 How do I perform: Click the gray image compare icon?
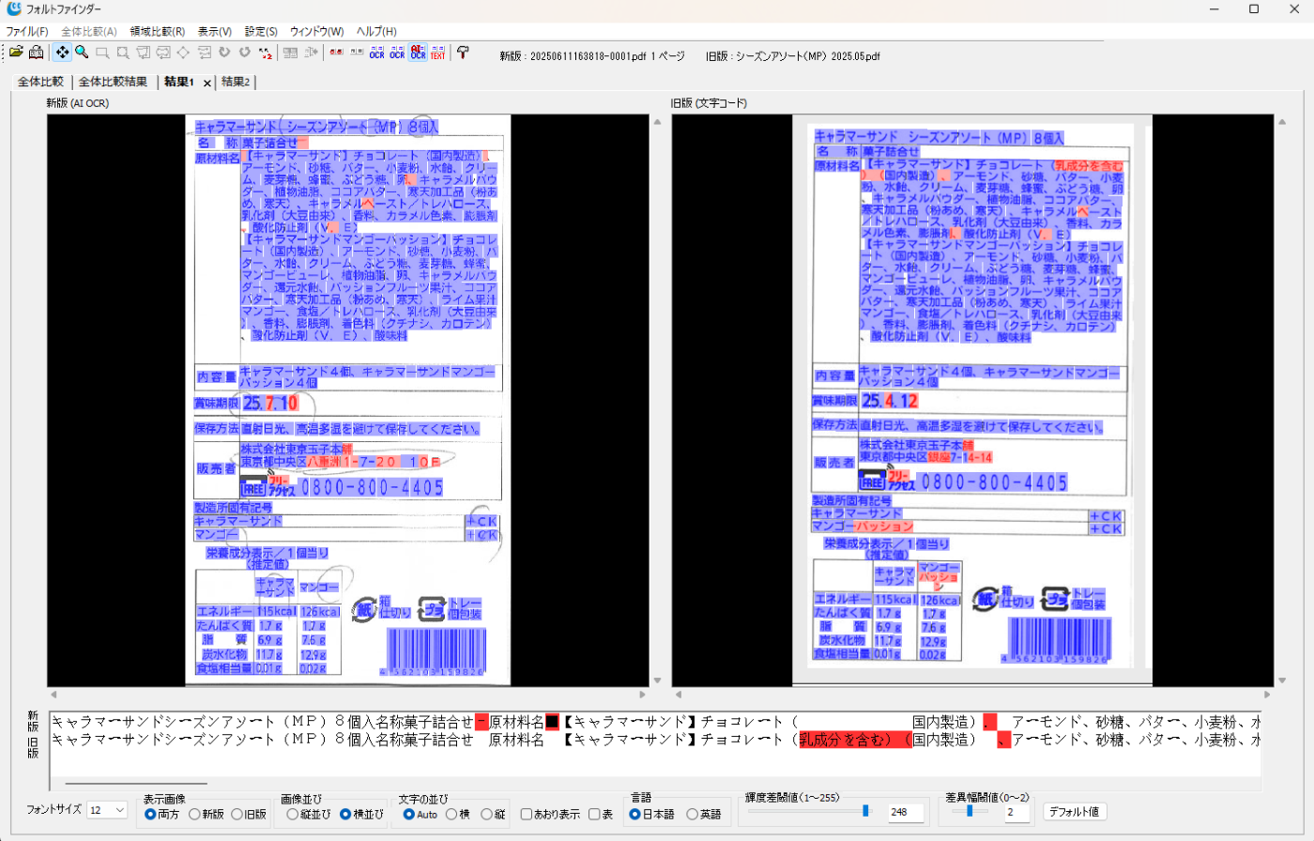pyautogui.click(x=357, y=53)
